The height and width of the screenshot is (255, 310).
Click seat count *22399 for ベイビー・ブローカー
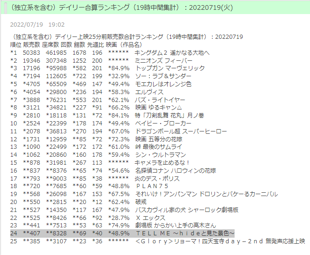pyautogui.click(x=56, y=123)
